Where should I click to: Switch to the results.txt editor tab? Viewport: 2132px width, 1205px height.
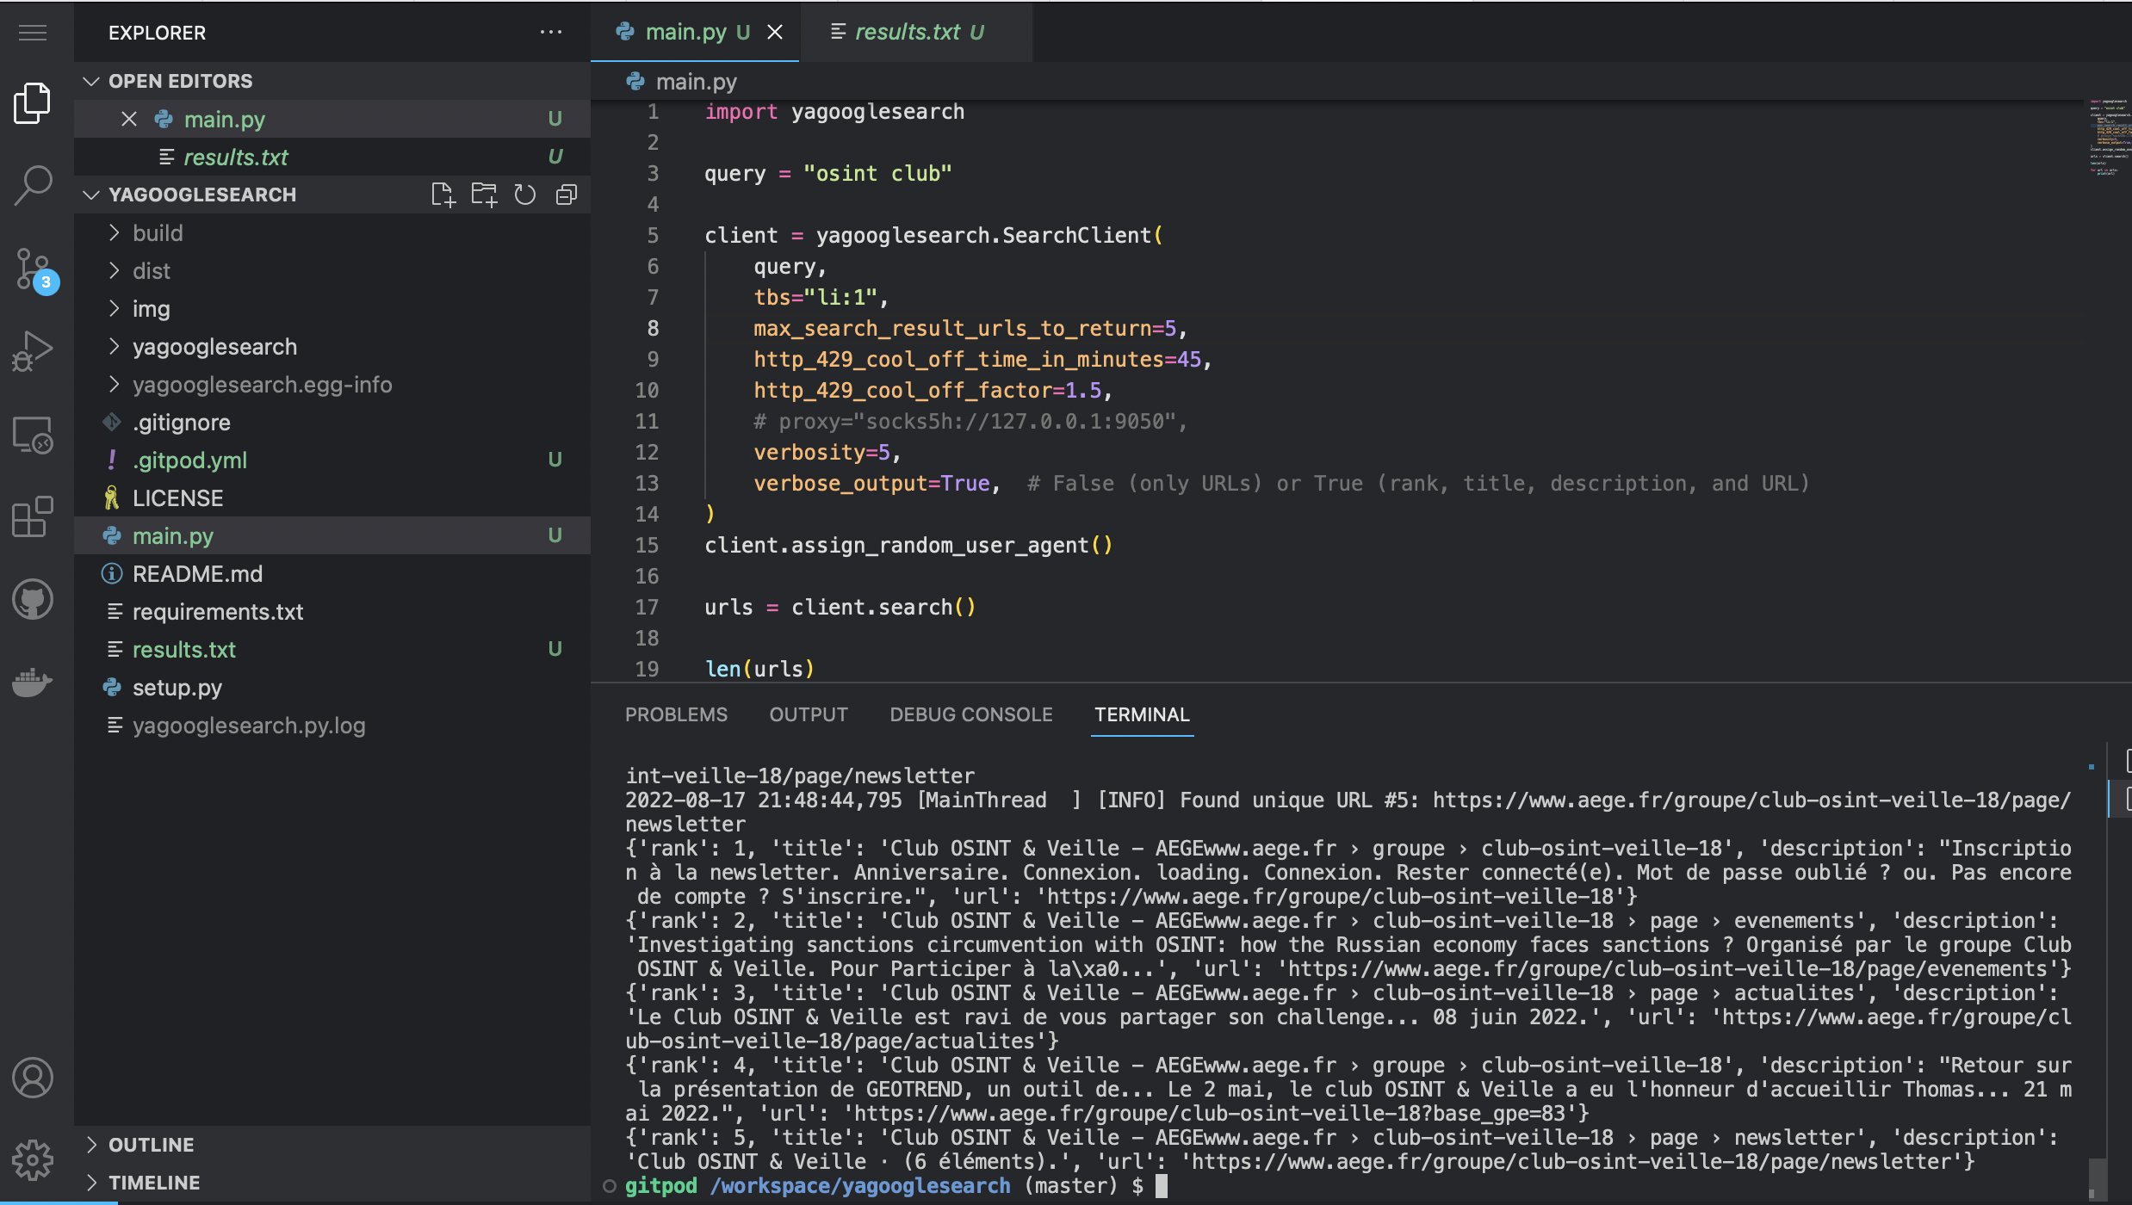(x=908, y=32)
